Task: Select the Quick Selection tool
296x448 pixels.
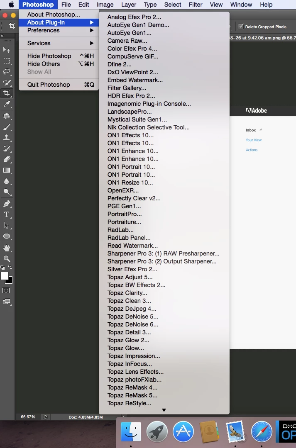Action: [x=7, y=83]
